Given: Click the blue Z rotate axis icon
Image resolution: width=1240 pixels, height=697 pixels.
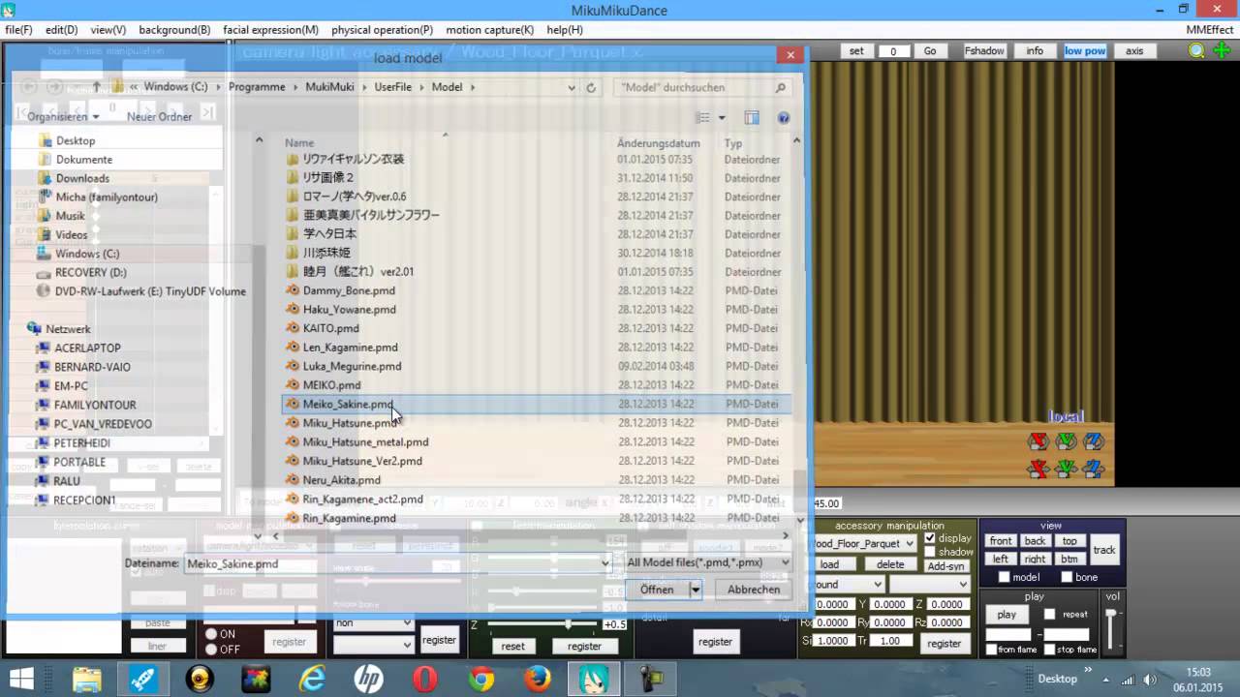Looking at the screenshot, I should (1093, 442).
